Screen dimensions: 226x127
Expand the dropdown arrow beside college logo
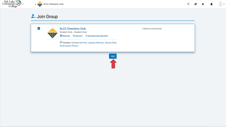coord(23,4)
